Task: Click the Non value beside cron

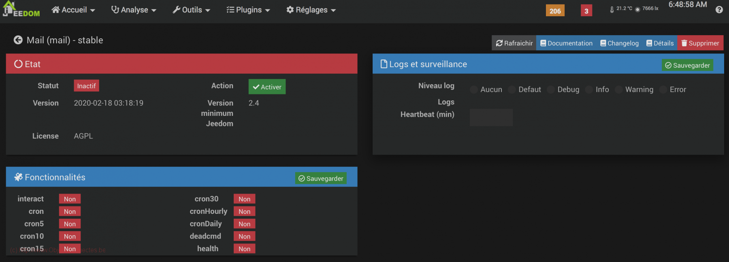Action: click(70, 211)
